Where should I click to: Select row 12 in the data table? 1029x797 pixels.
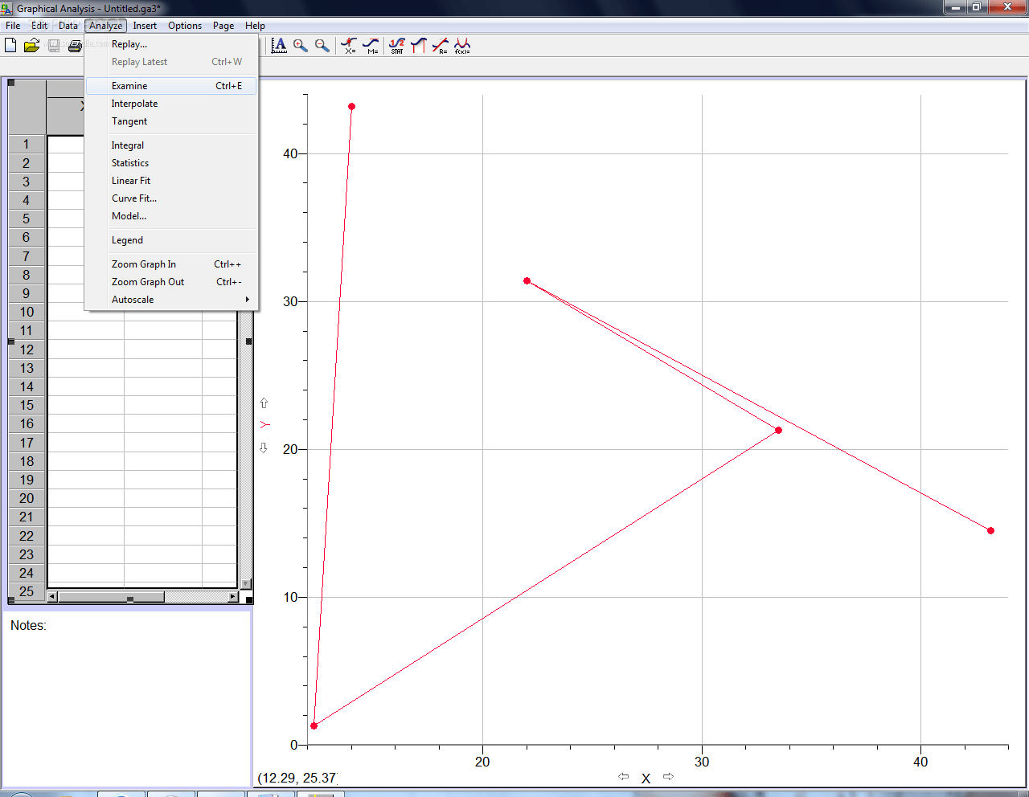[26, 349]
